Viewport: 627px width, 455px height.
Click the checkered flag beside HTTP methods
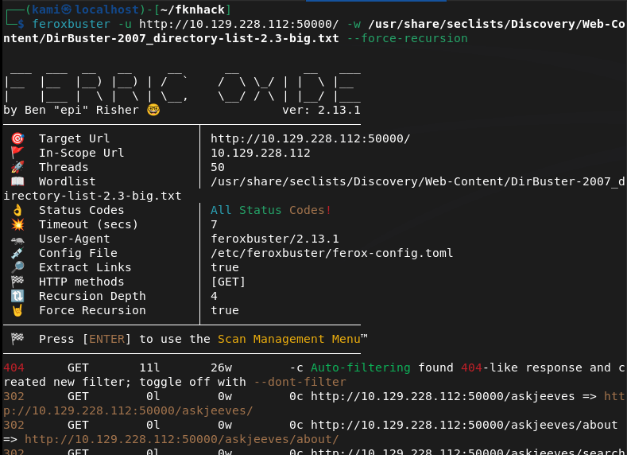17,282
